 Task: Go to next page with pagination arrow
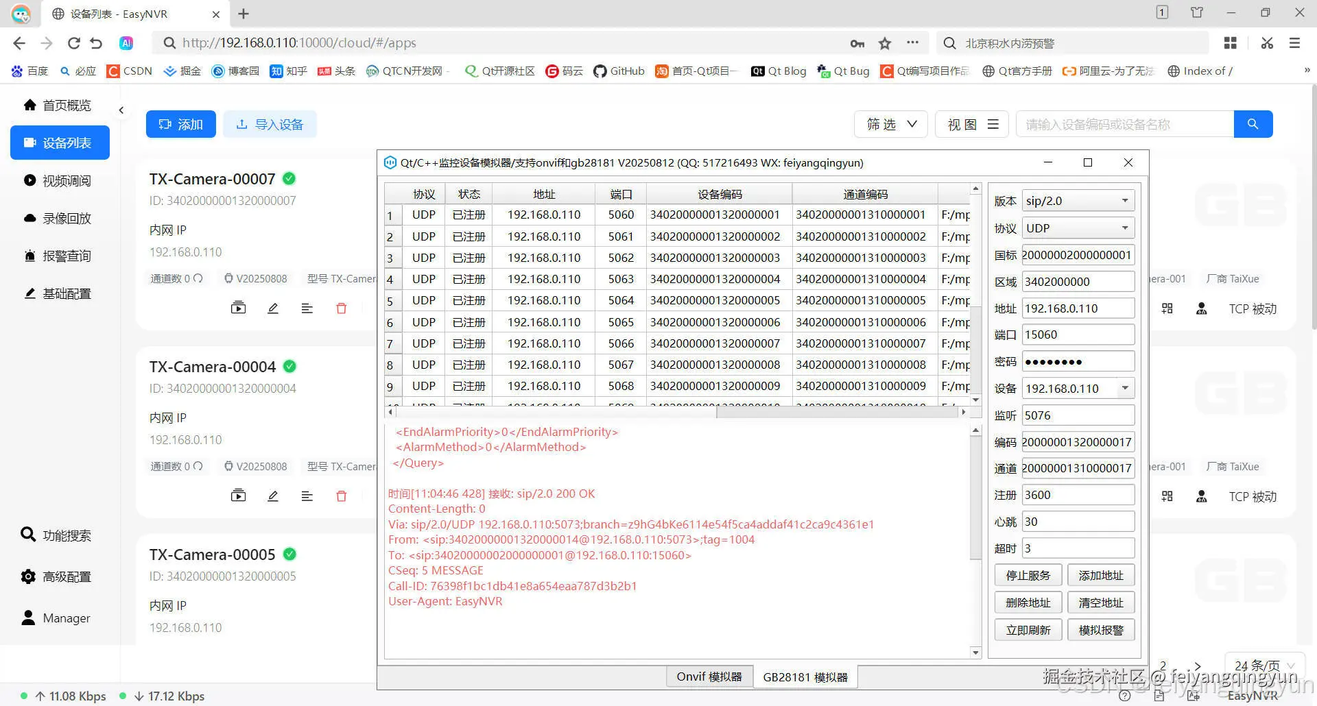click(1197, 666)
